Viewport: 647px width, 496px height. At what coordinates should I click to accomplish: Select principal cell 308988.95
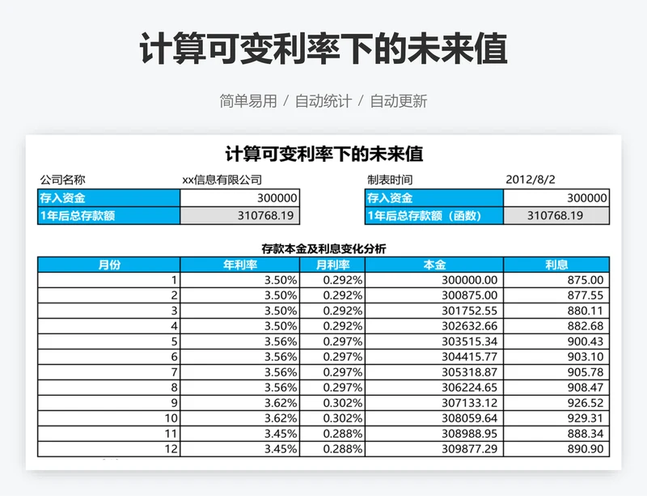434,434
